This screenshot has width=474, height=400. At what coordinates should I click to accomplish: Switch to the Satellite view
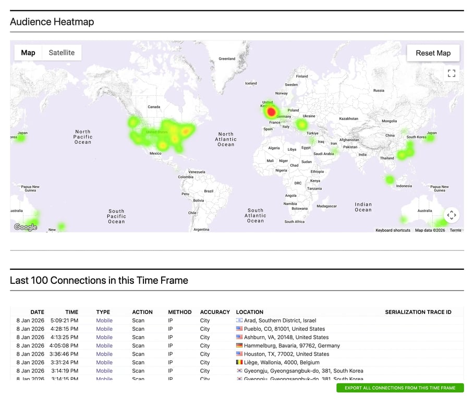(x=62, y=53)
